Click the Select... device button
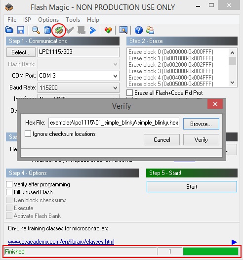 21,52
